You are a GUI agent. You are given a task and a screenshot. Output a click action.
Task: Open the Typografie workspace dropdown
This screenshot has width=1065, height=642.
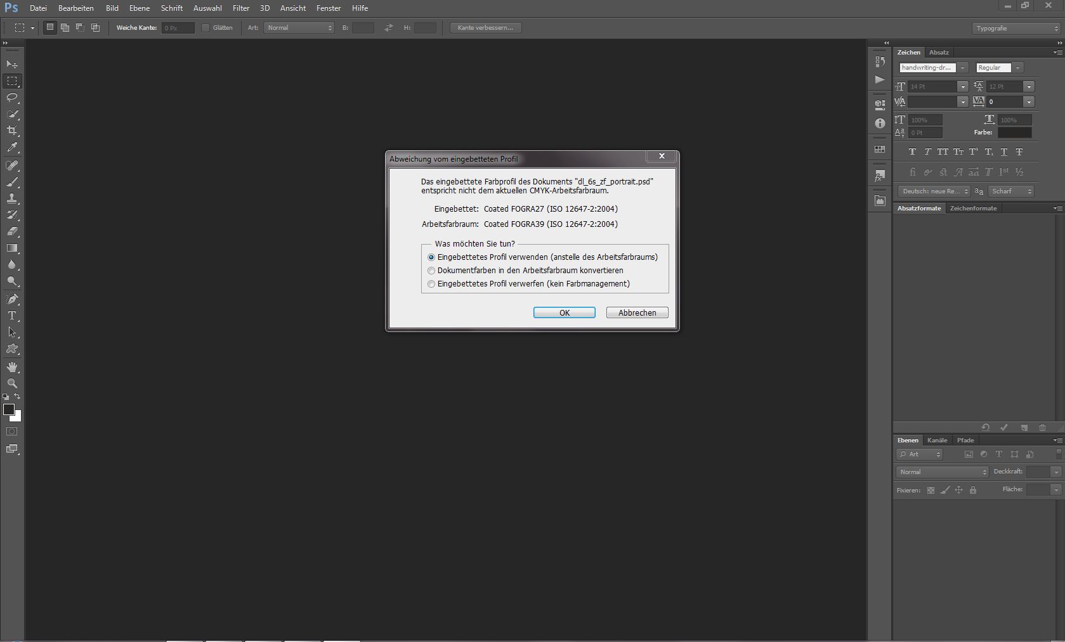(1016, 29)
